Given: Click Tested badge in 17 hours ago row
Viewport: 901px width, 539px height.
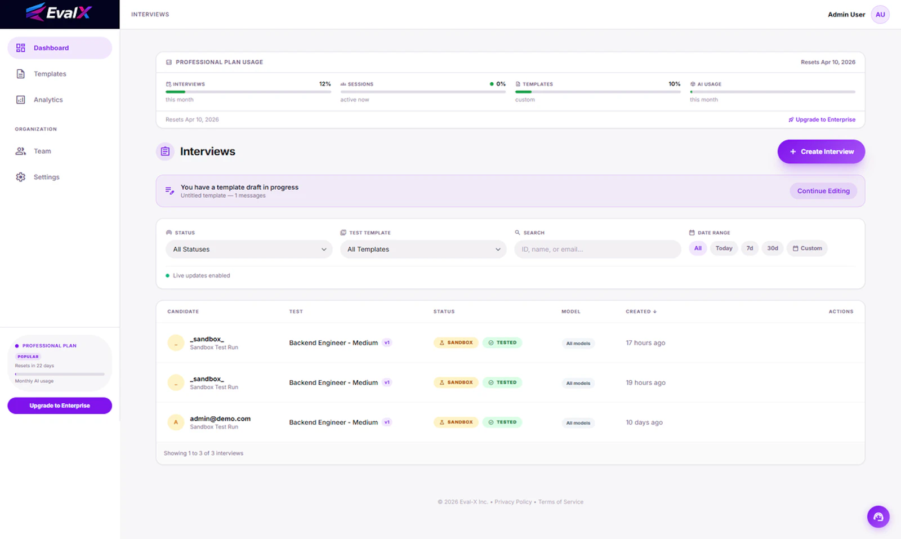Looking at the screenshot, I should point(502,342).
